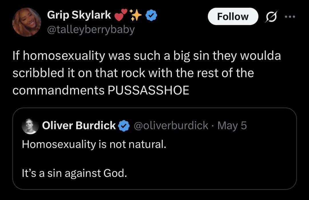Click the Follow button
This screenshot has width=309, height=200.
coord(233,17)
